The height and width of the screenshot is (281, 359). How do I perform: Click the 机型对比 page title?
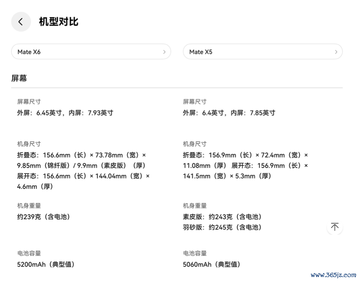point(59,22)
